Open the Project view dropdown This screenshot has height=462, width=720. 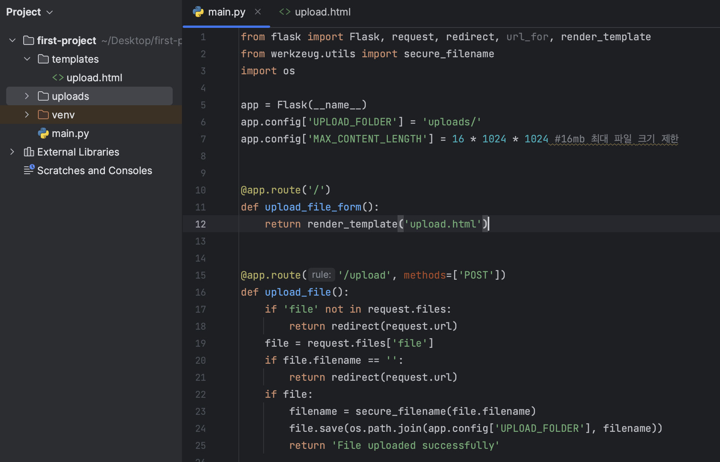tap(29, 12)
